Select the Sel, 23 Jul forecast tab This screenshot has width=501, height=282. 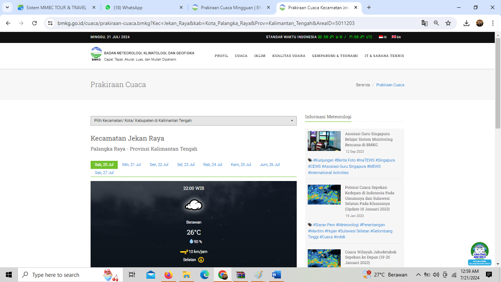[186, 164]
